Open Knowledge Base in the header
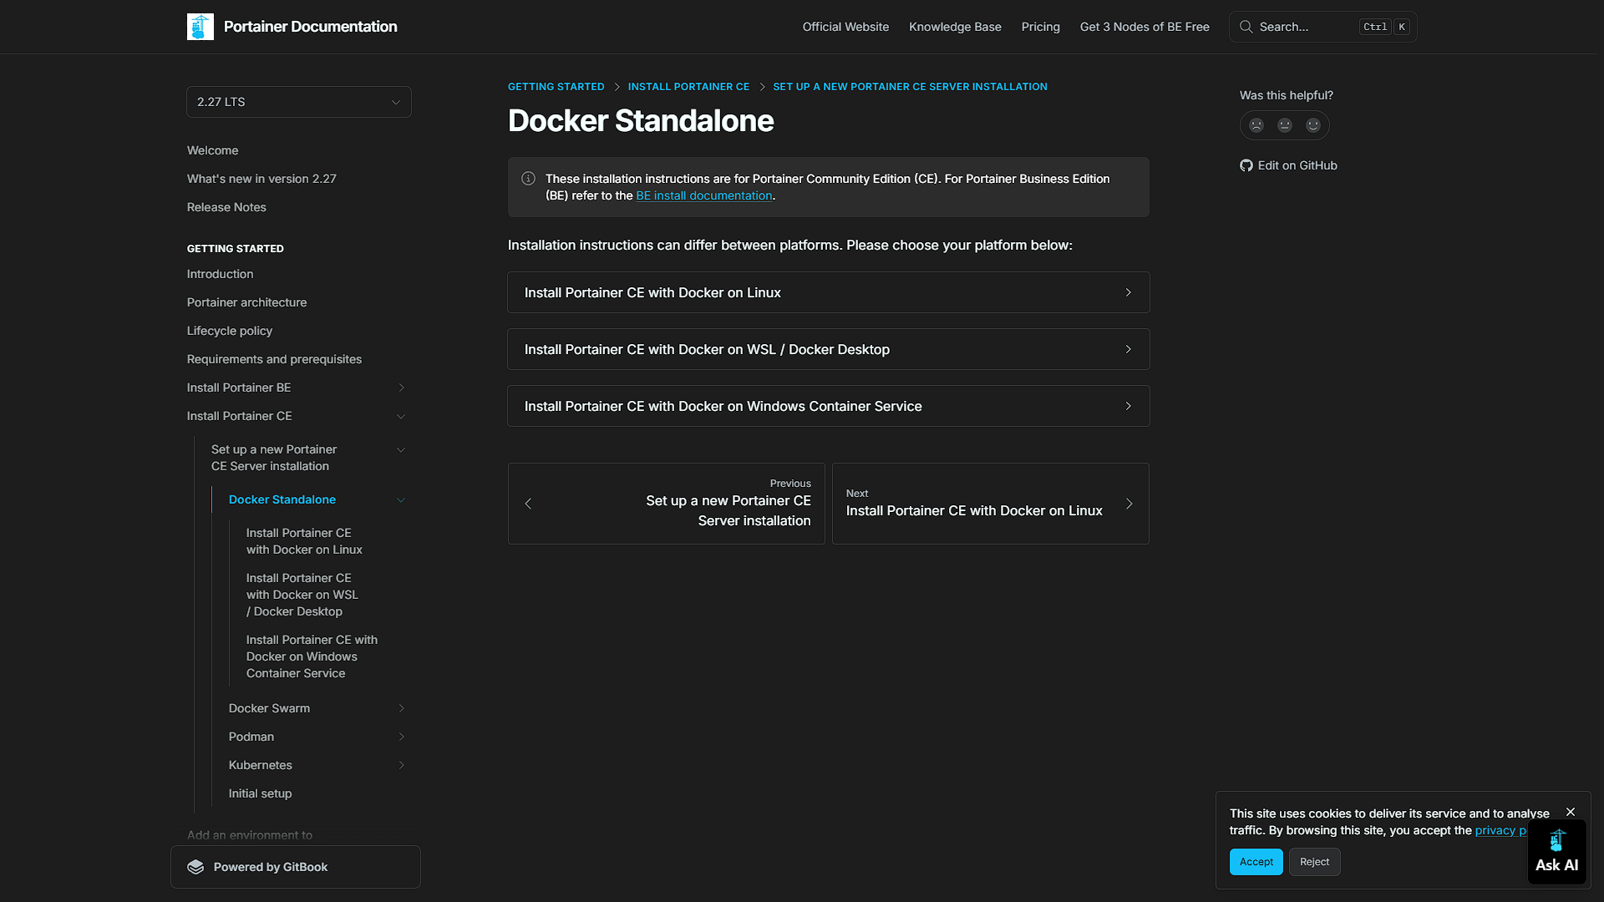1604x902 pixels. tap(955, 27)
